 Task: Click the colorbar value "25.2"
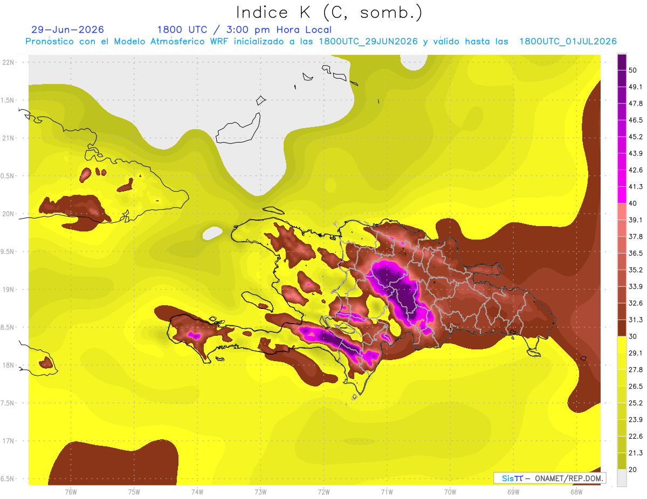click(x=636, y=403)
